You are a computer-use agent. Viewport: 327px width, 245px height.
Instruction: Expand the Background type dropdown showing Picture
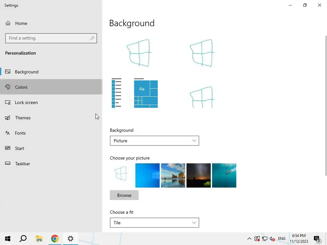(x=154, y=141)
